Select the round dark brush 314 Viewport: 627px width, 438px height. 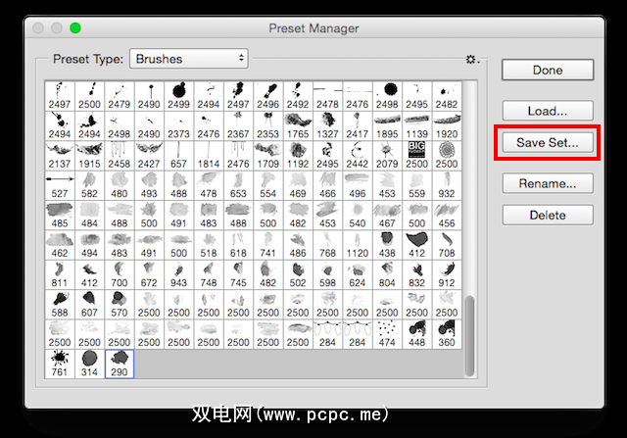point(89,364)
